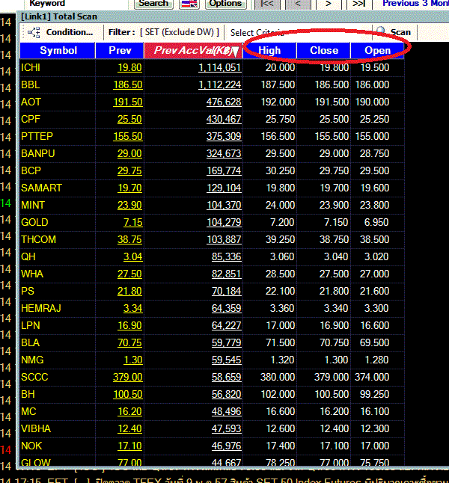Select the LPN symbol
449x483 pixels.
tap(30, 326)
